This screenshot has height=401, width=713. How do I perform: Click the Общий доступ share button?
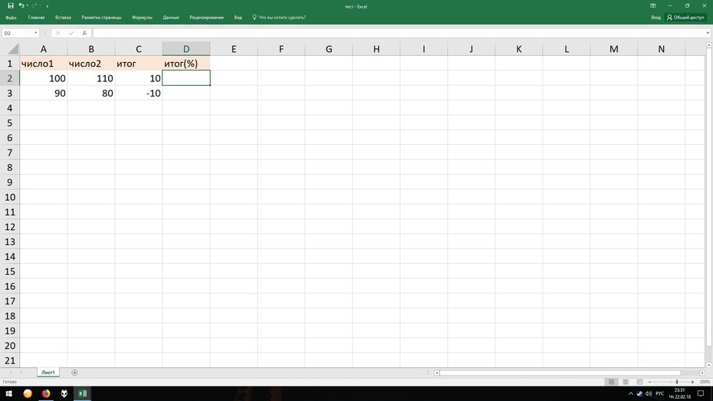685,18
